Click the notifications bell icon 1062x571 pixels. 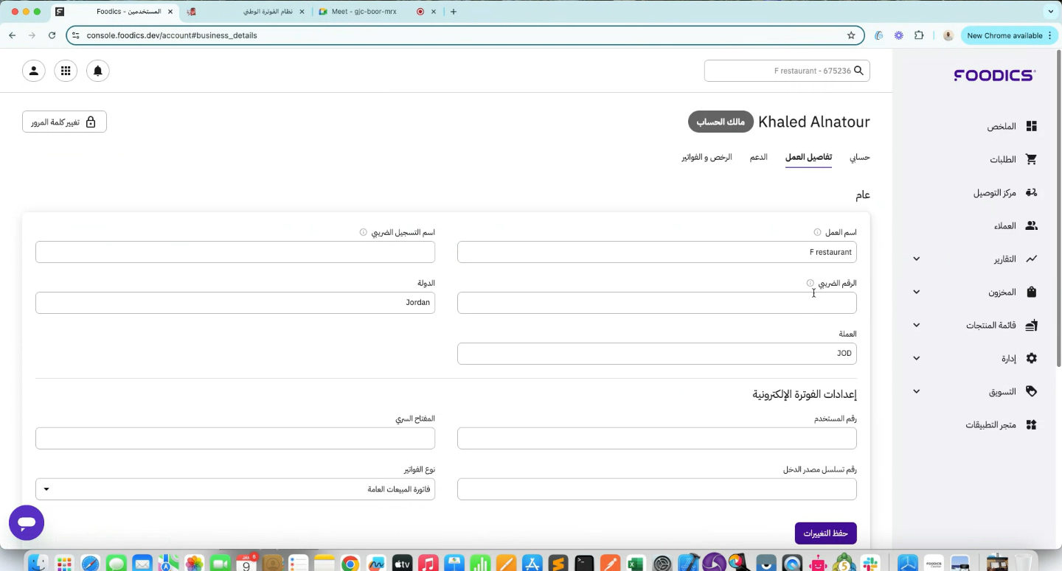97,71
